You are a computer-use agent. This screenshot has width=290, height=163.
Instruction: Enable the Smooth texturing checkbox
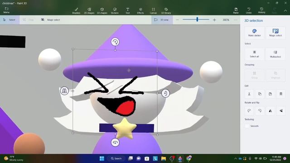click(247, 126)
